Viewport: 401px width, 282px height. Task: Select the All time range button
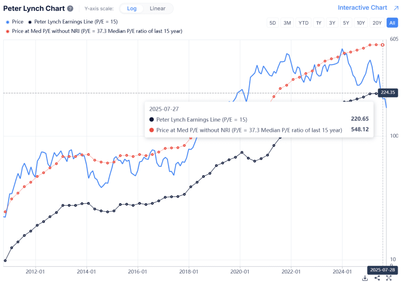(x=392, y=23)
